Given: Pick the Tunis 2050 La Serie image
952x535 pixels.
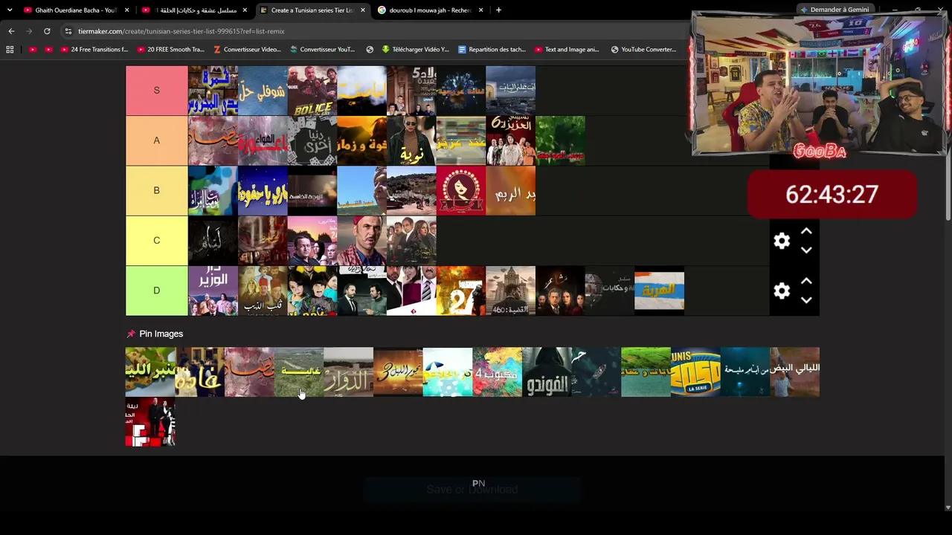Looking at the screenshot, I should pyautogui.click(x=695, y=372).
